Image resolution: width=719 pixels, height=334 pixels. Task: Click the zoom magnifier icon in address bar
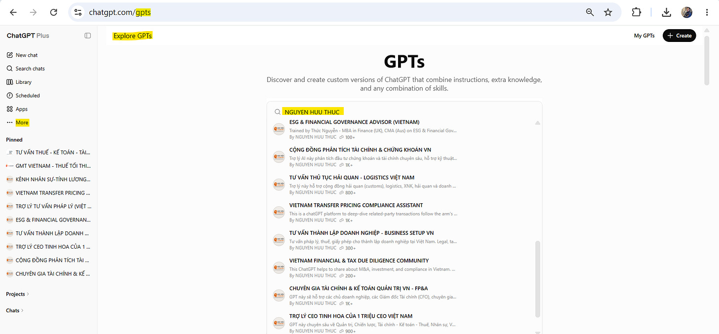(590, 13)
